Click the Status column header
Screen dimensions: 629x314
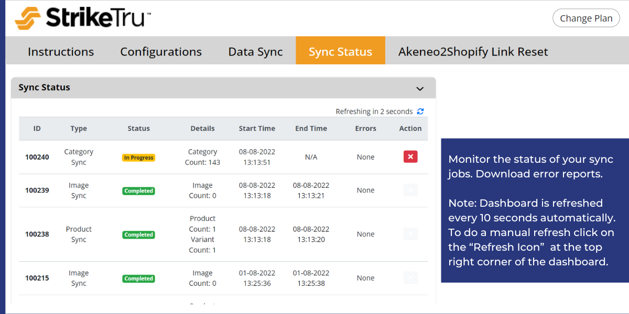138,128
